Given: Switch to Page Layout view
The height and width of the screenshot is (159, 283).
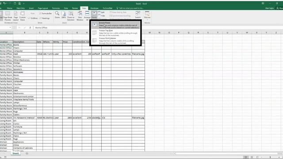Looking at the screenshot, I should [x=16, y=16].
